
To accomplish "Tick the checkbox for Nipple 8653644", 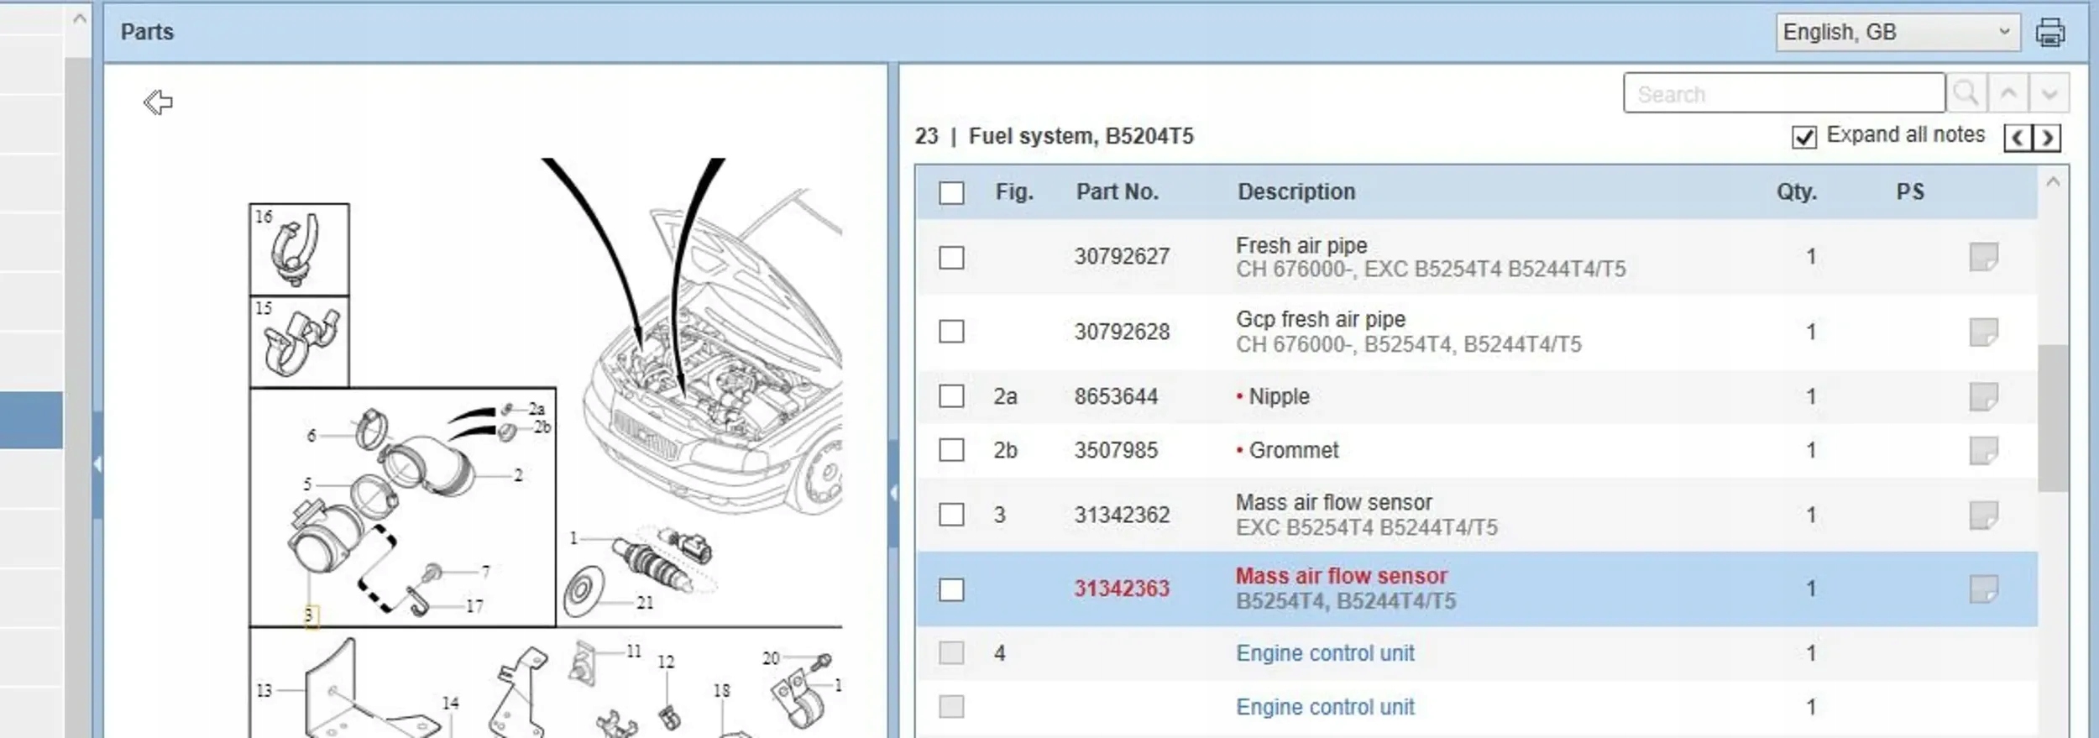I will [x=951, y=396].
